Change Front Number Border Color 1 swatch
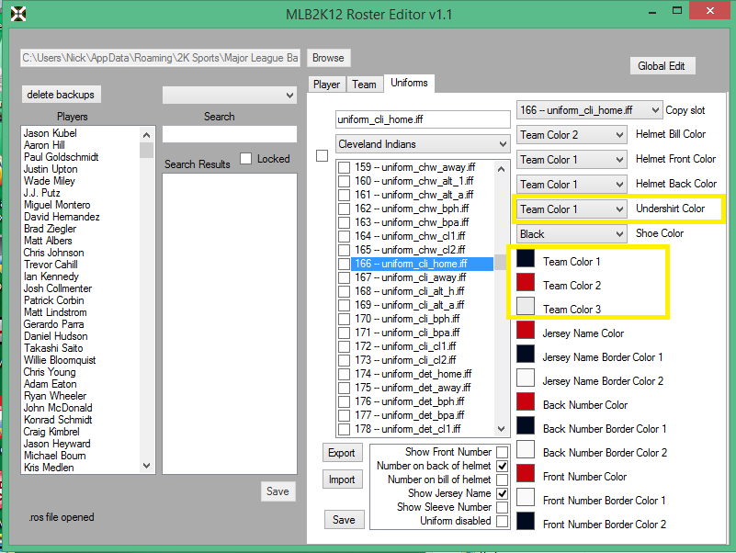The width and height of the screenshot is (736, 553). click(x=526, y=497)
